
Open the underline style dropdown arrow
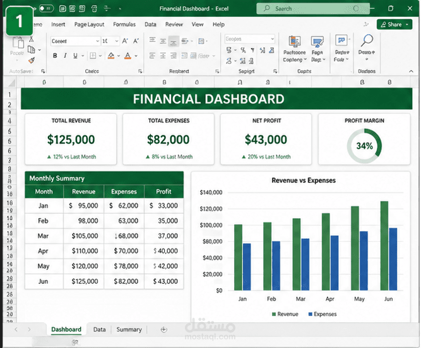point(83,55)
